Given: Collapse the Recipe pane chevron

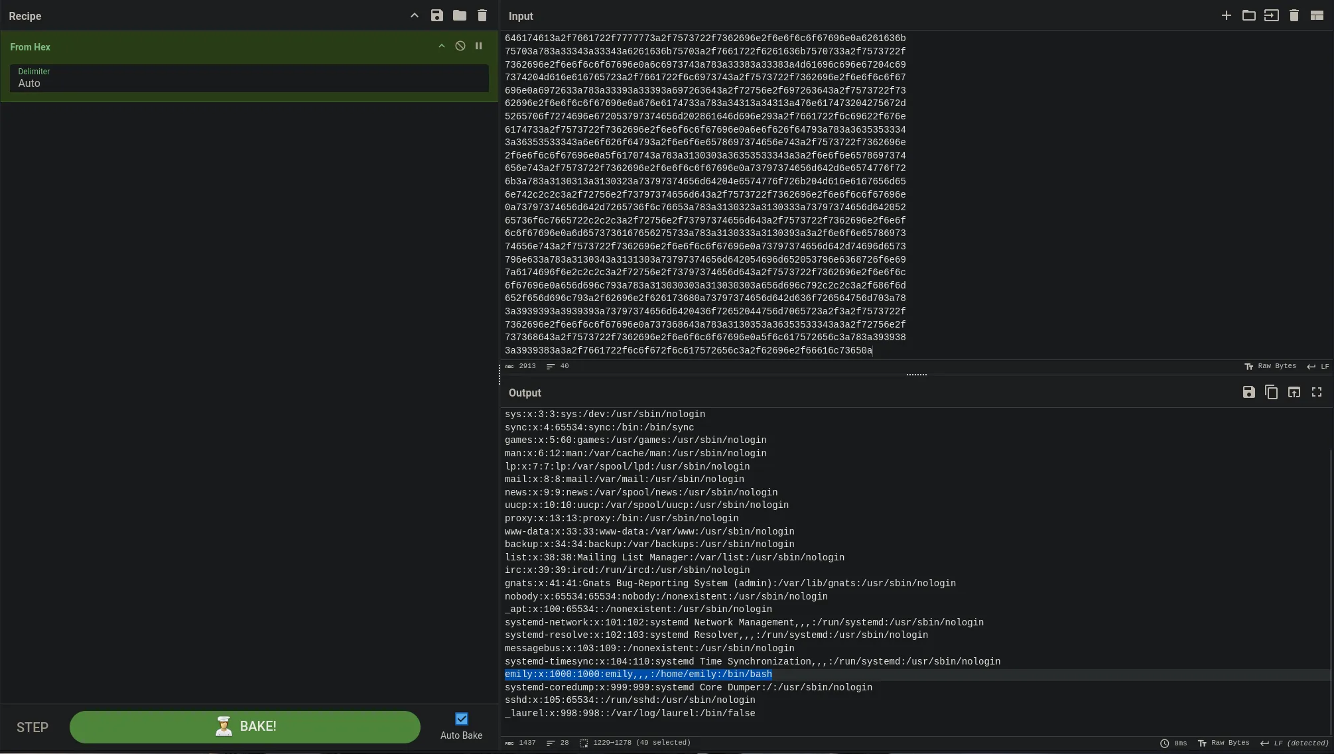Looking at the screenshot, I should (414, 15).
